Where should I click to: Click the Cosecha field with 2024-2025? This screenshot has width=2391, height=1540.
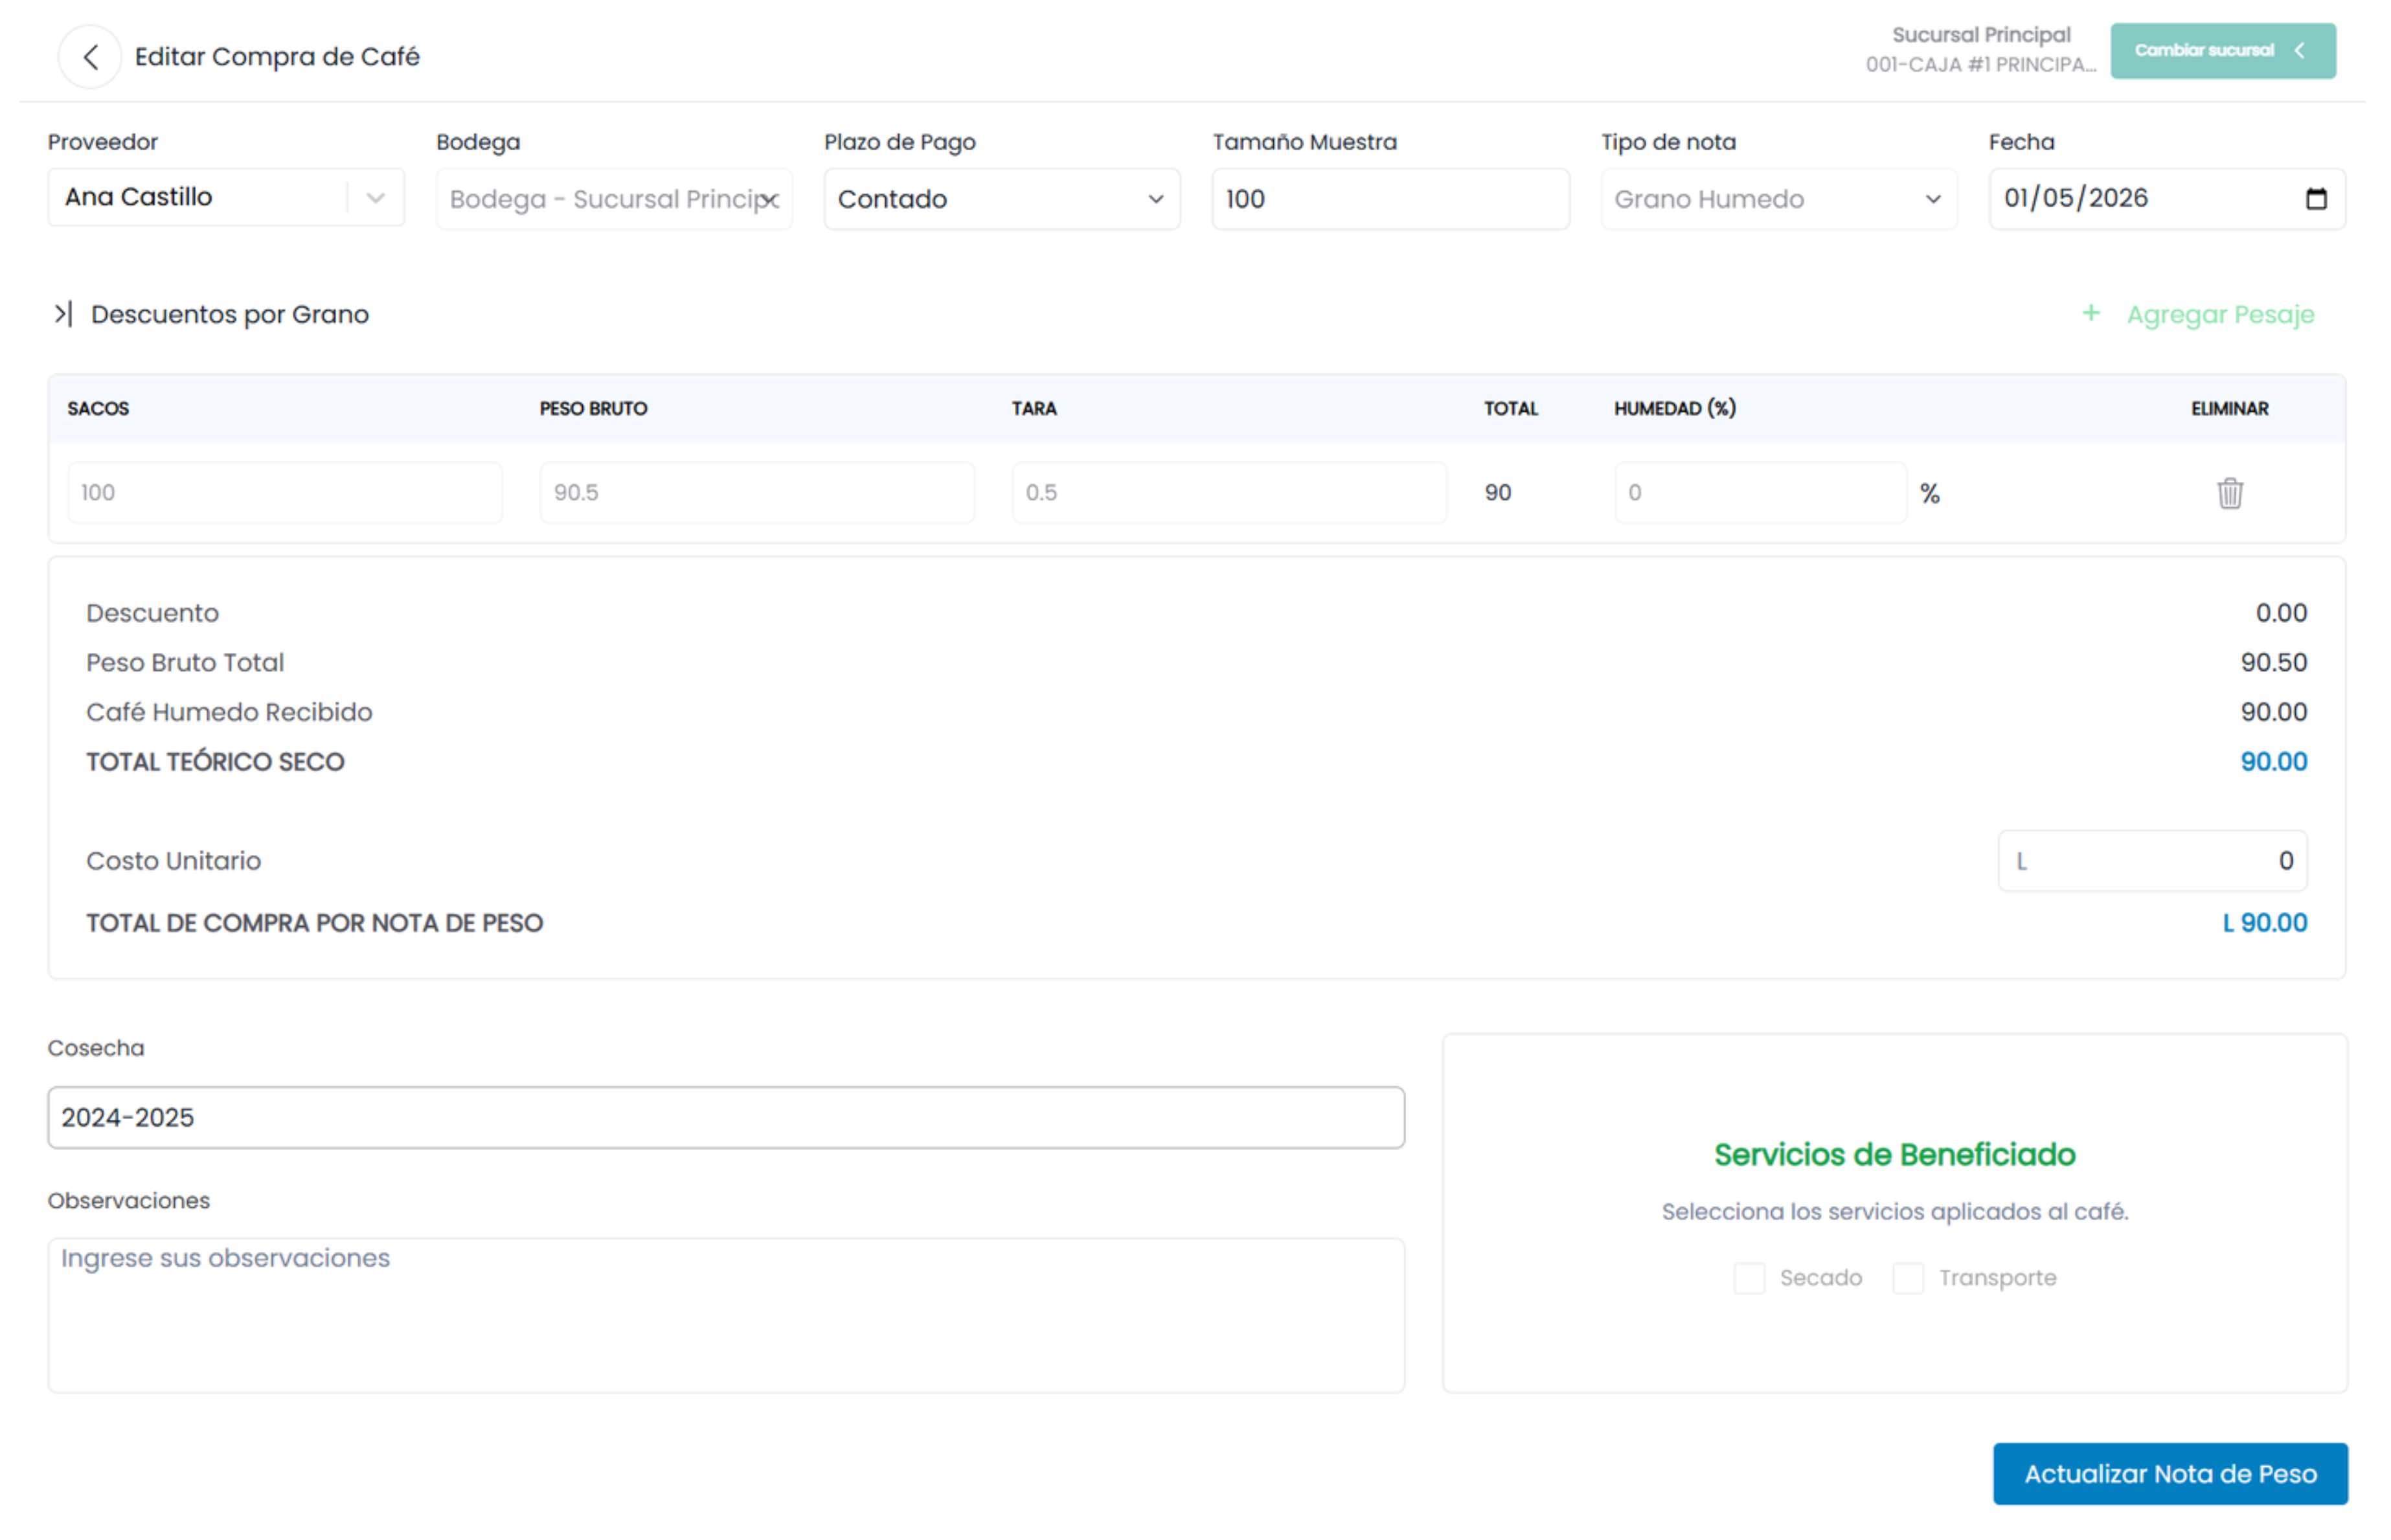(726, 1117)
